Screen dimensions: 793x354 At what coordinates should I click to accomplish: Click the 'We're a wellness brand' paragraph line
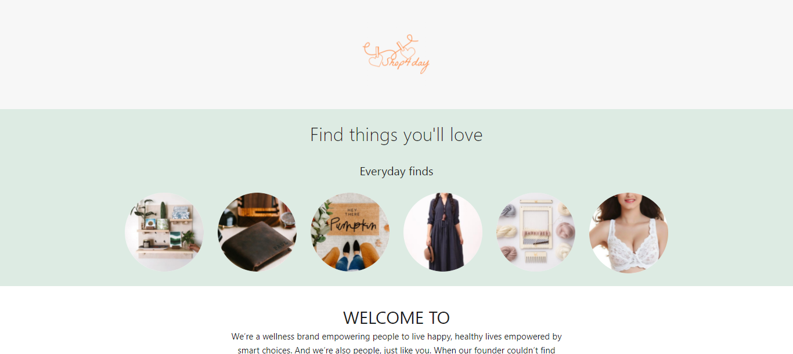pos(396,337)
